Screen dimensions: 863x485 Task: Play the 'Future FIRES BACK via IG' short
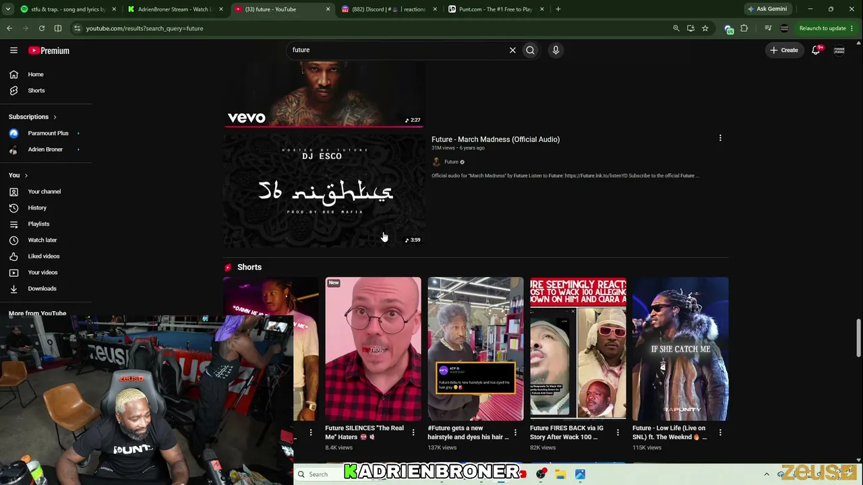[578, 349]
